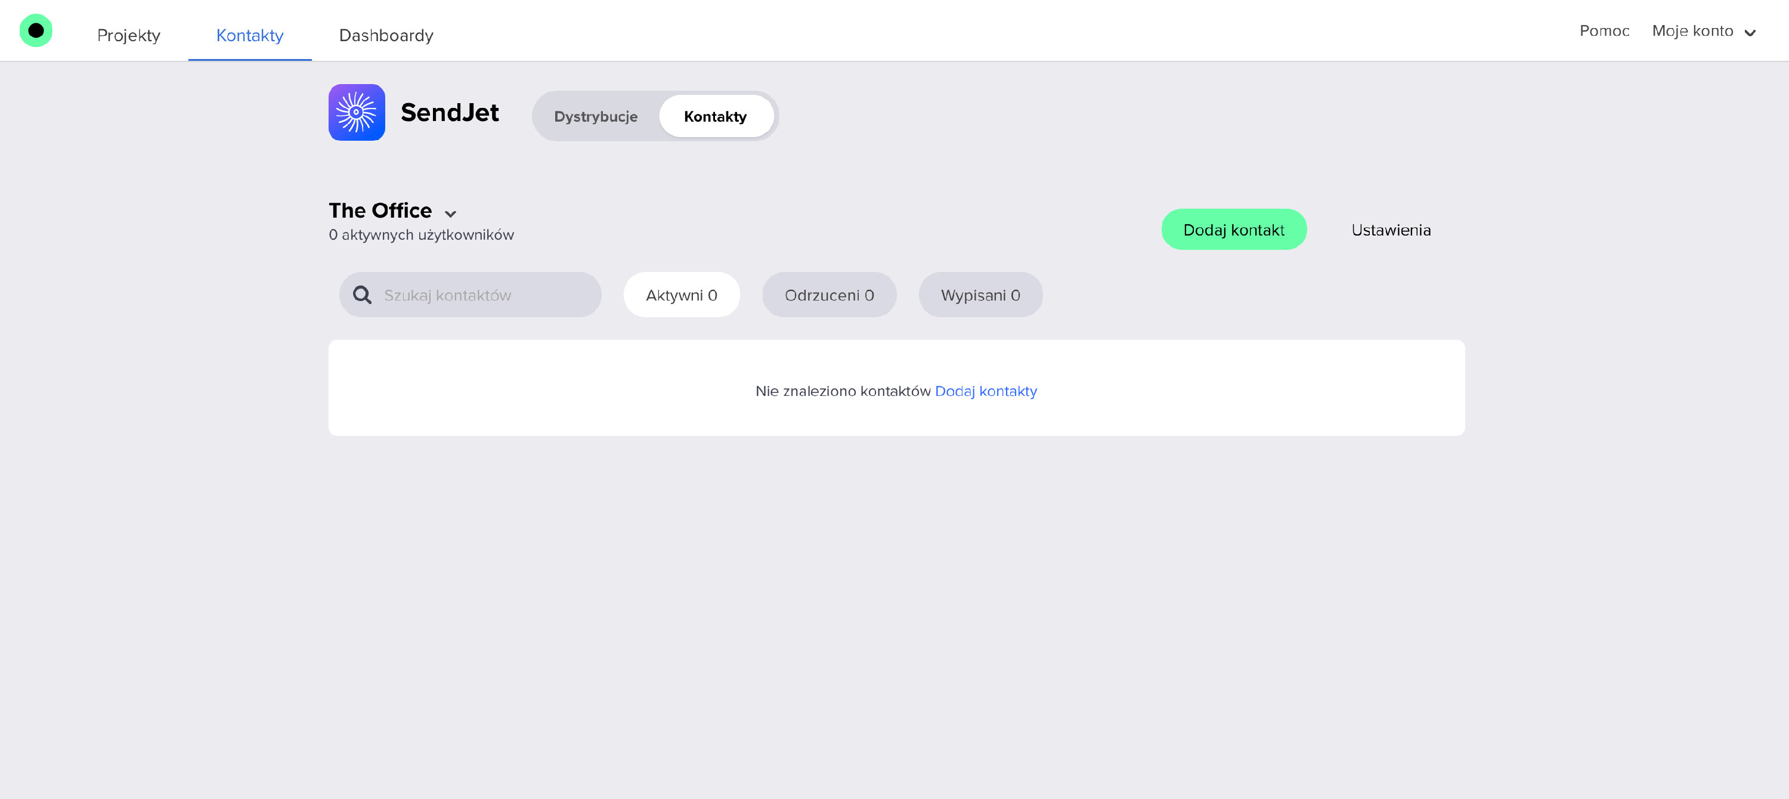Screen dimensions: 1789x799
Task: Select the Aktywni 0 filter
Action: 680,295
